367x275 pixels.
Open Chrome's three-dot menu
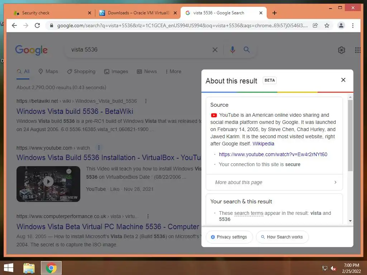353,25
